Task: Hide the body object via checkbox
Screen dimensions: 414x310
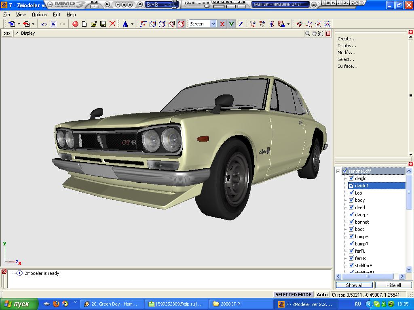Action: click(351, 200)
